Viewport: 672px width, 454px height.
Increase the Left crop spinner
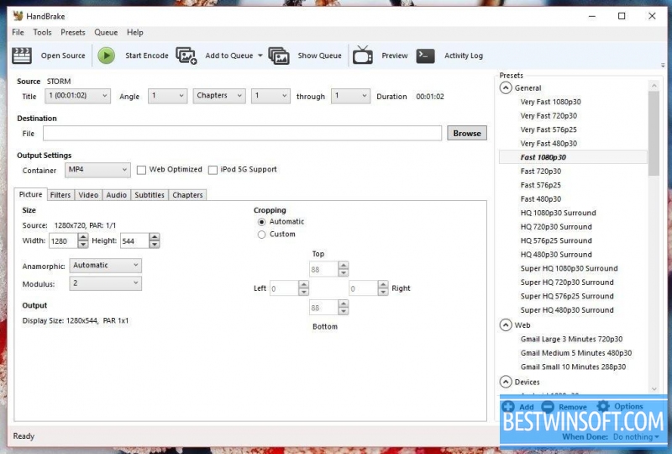(x=303, y=284)
